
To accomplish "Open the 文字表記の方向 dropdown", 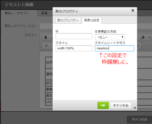I will coord(110,37).
